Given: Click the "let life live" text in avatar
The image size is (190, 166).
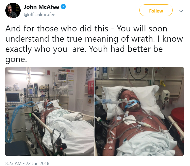Looking at the screenshot, I should pos(17,8).
